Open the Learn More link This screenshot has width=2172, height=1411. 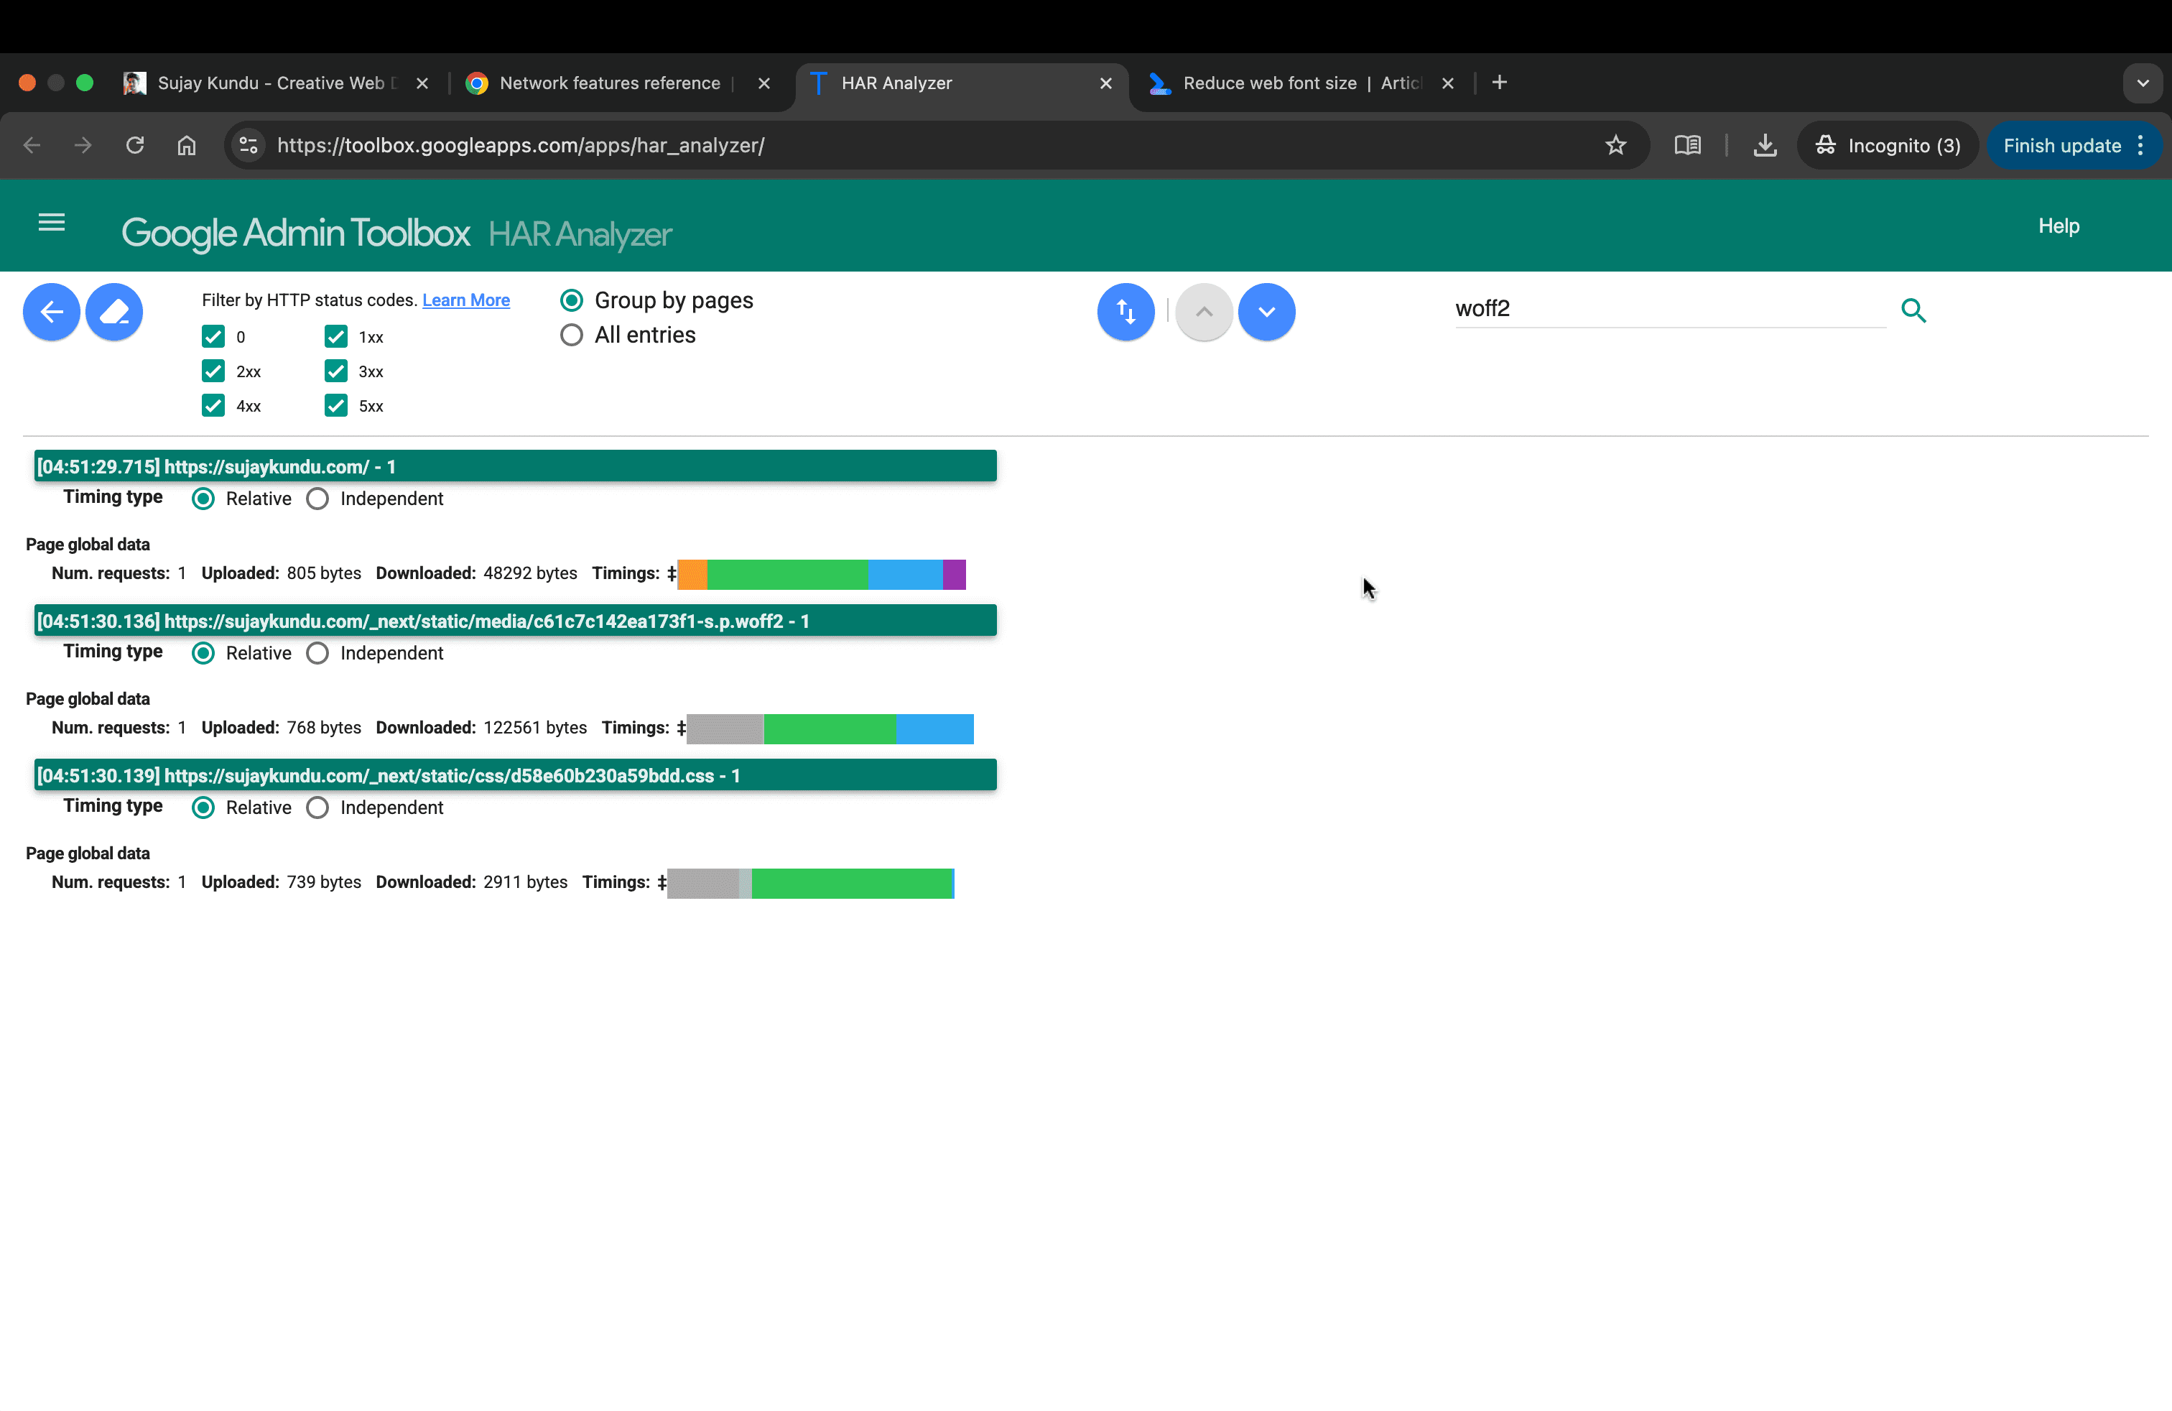coord(465,300)
